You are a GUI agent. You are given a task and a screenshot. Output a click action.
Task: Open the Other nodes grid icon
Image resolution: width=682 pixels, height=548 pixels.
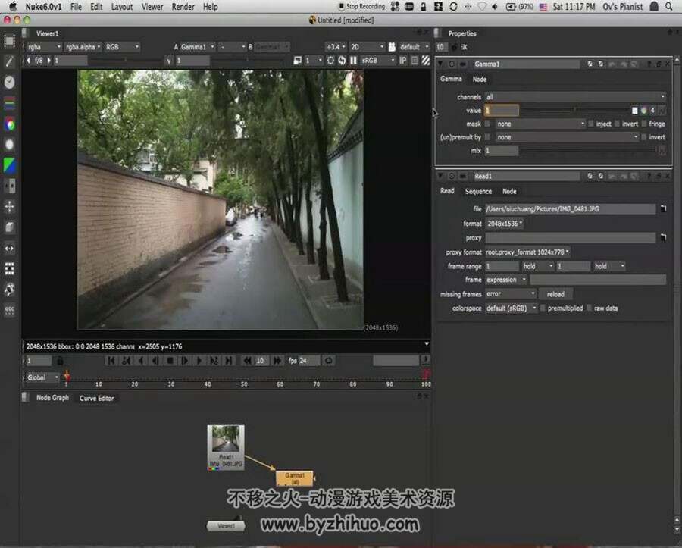coord(9,268)
